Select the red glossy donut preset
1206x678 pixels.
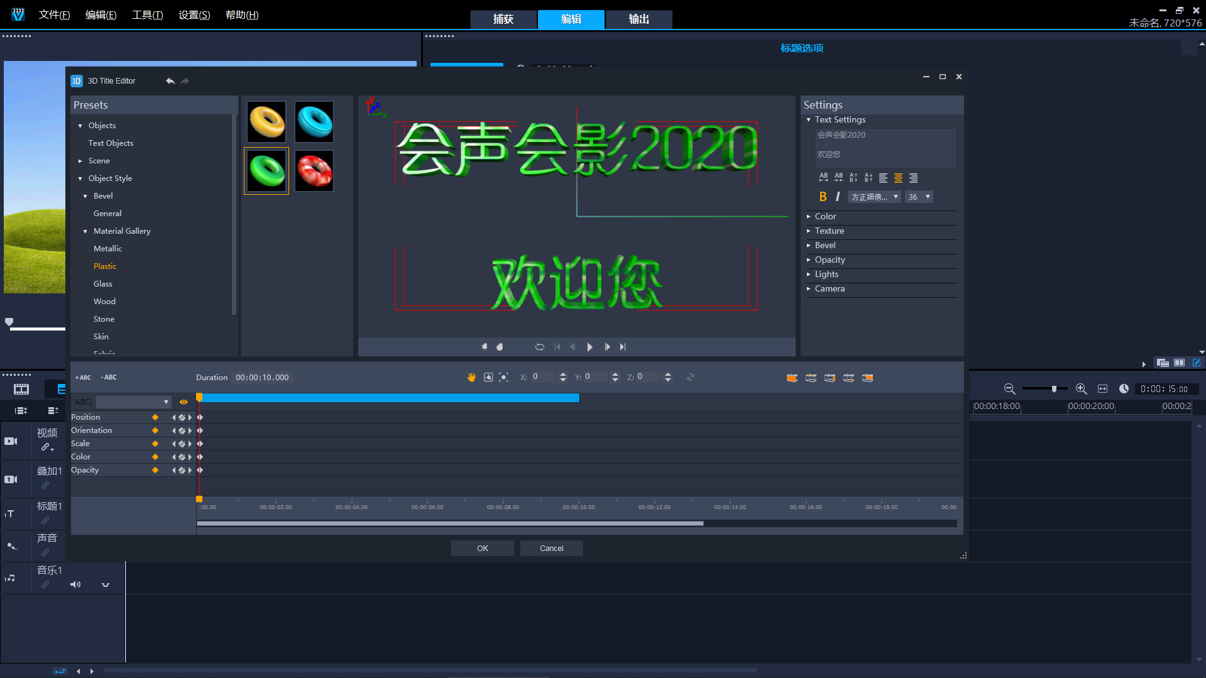tap(314, 171)
